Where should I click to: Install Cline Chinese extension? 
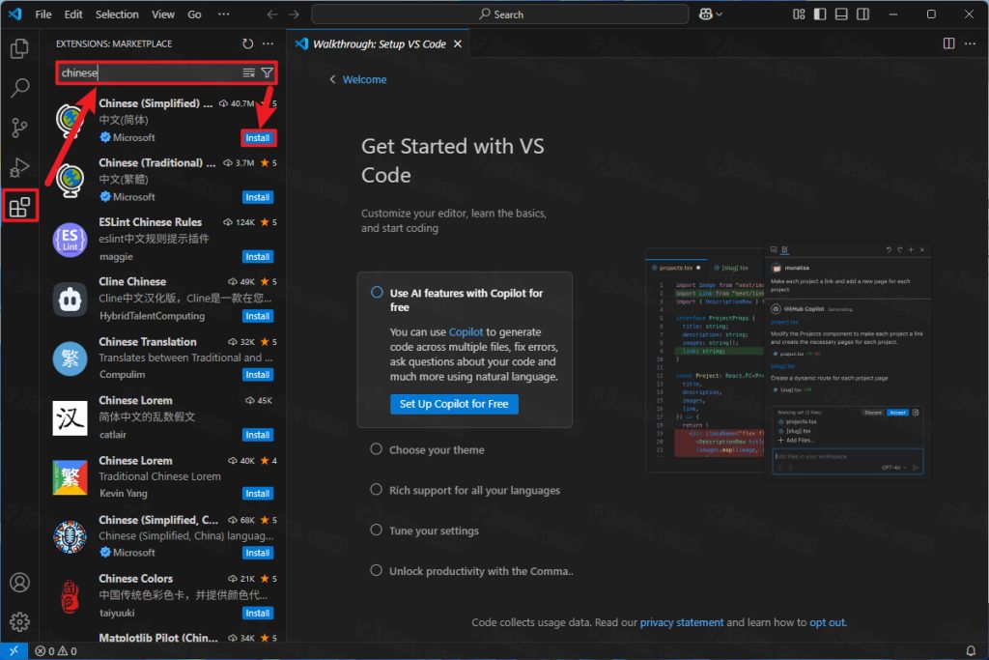click(x=258, y=316)
